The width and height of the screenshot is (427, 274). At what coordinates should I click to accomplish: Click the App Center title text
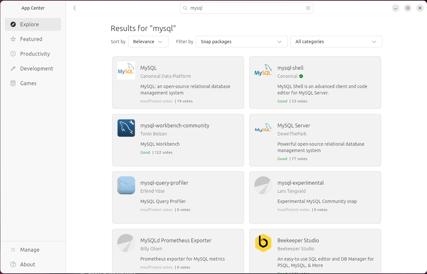point(33,8)
